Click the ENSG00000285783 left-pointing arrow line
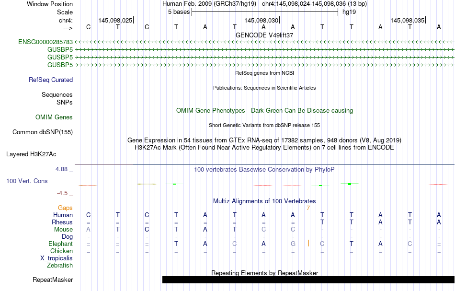The image size is (455, 291). (264, 42)
